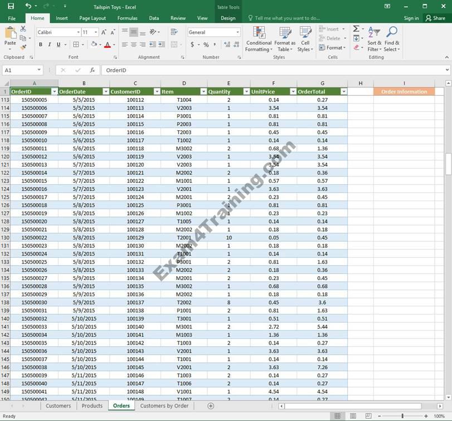Click the Insert Function fx icon

coord(91,70)
